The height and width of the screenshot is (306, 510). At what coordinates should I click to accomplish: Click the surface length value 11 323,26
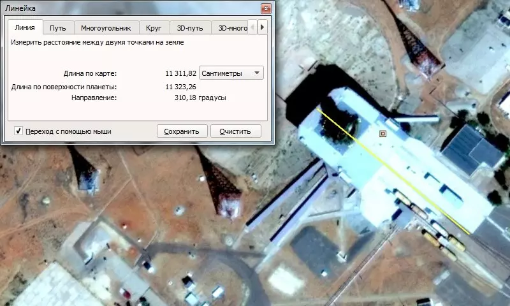(x=180, y=87)
